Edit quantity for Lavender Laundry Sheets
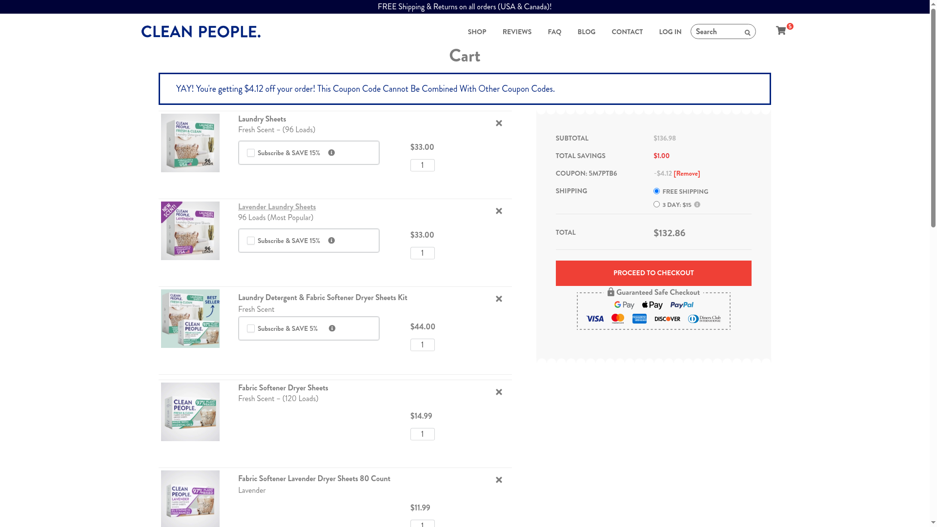The image size is (937, 527). pos(423,253)
